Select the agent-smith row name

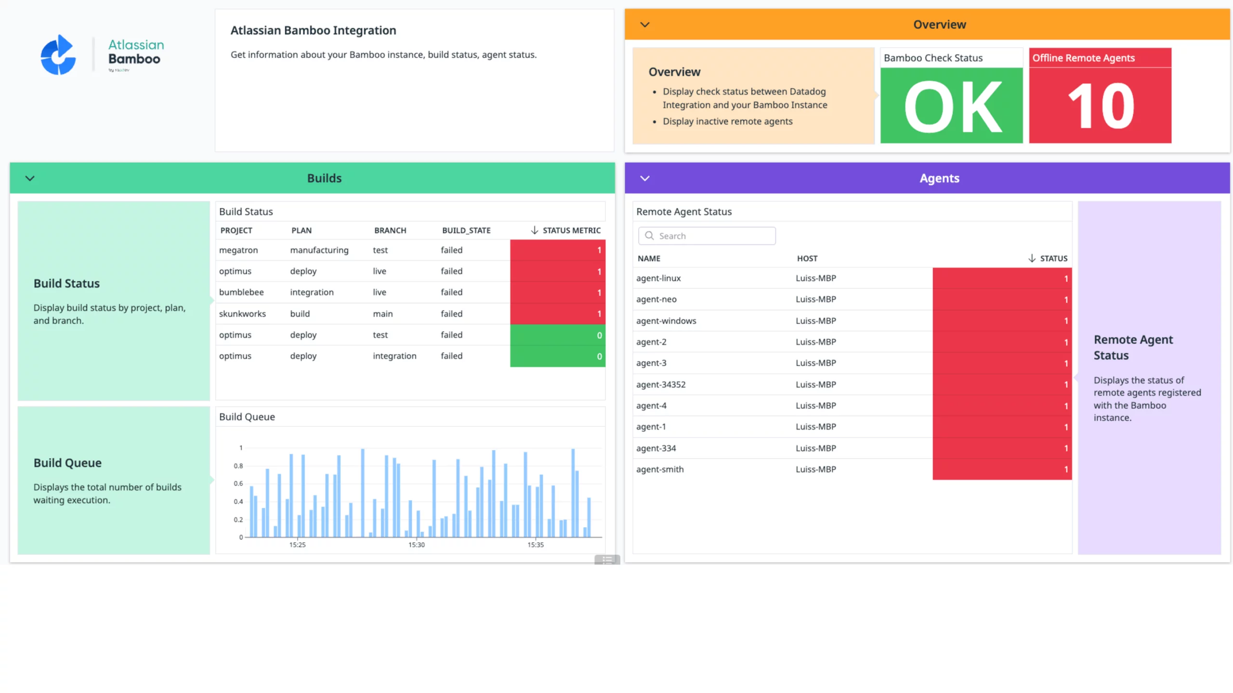click(660, 470)
